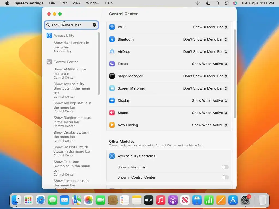Open Siri from menu bar

coord(235,3)
